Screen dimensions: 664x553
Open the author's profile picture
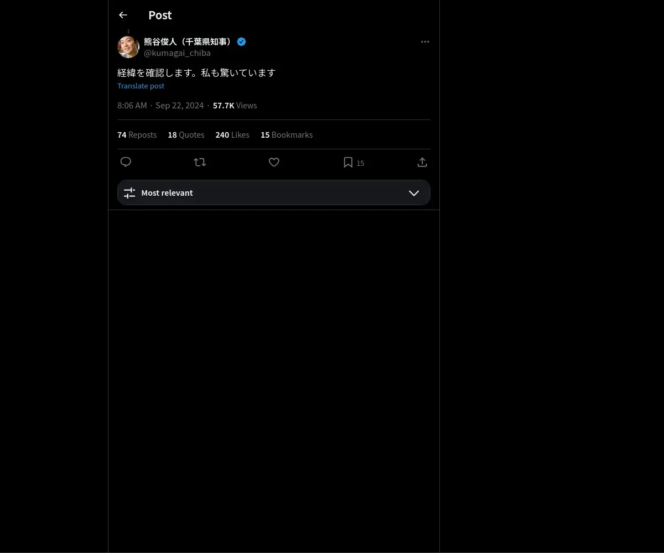click(128, 47)
